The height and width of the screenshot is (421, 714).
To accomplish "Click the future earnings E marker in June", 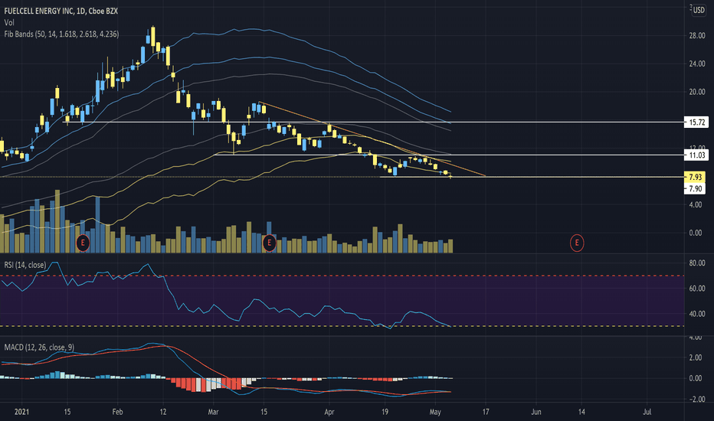I will (x=577, y=243).
